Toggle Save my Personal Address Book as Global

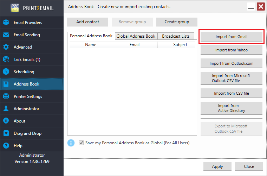click(x=82, y=143)
